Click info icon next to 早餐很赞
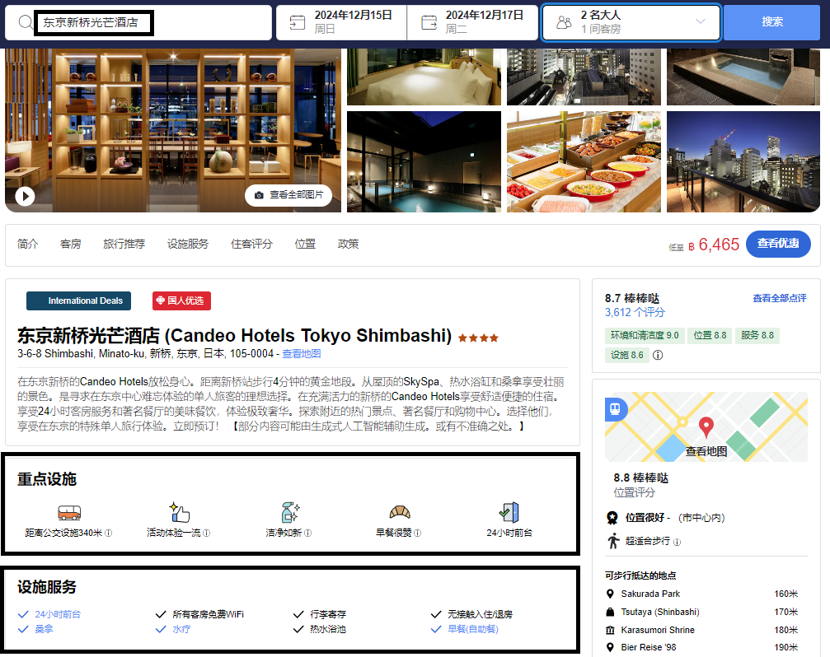The height and width of the screenshot is (657, 830). coord(417,533)
